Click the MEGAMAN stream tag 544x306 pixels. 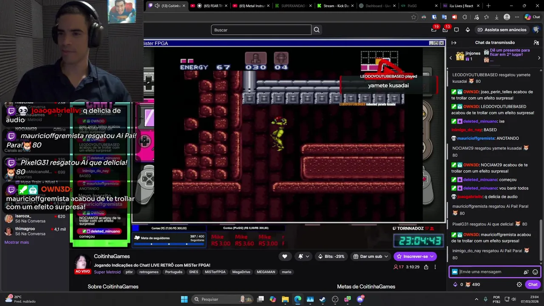pyautogui.click(x=266, y=272)
